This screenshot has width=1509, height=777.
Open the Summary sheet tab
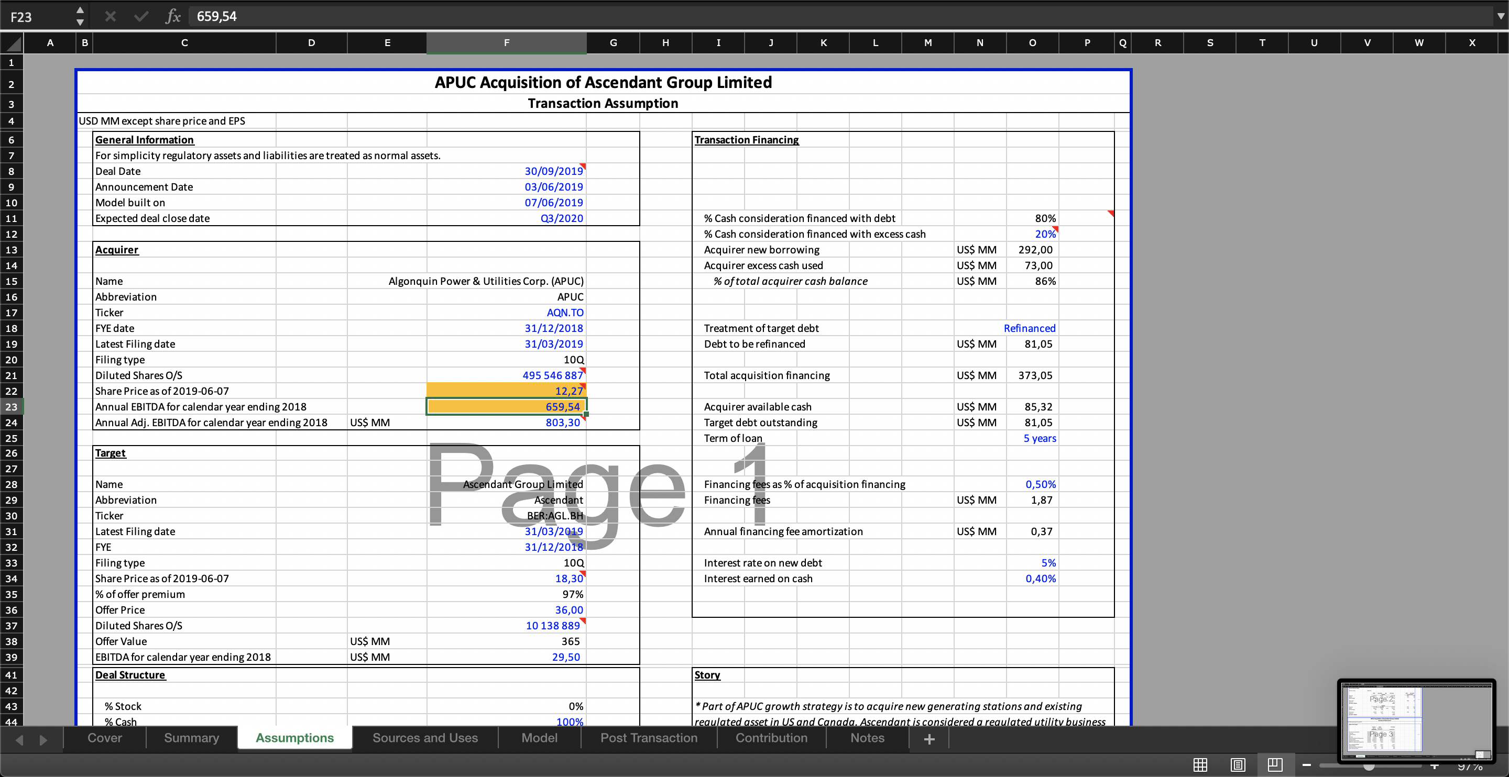192,738
